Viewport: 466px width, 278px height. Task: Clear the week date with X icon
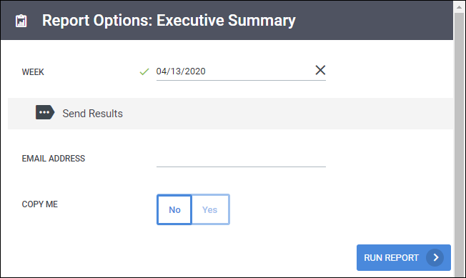pyautogui.click(x=320, y=70)
